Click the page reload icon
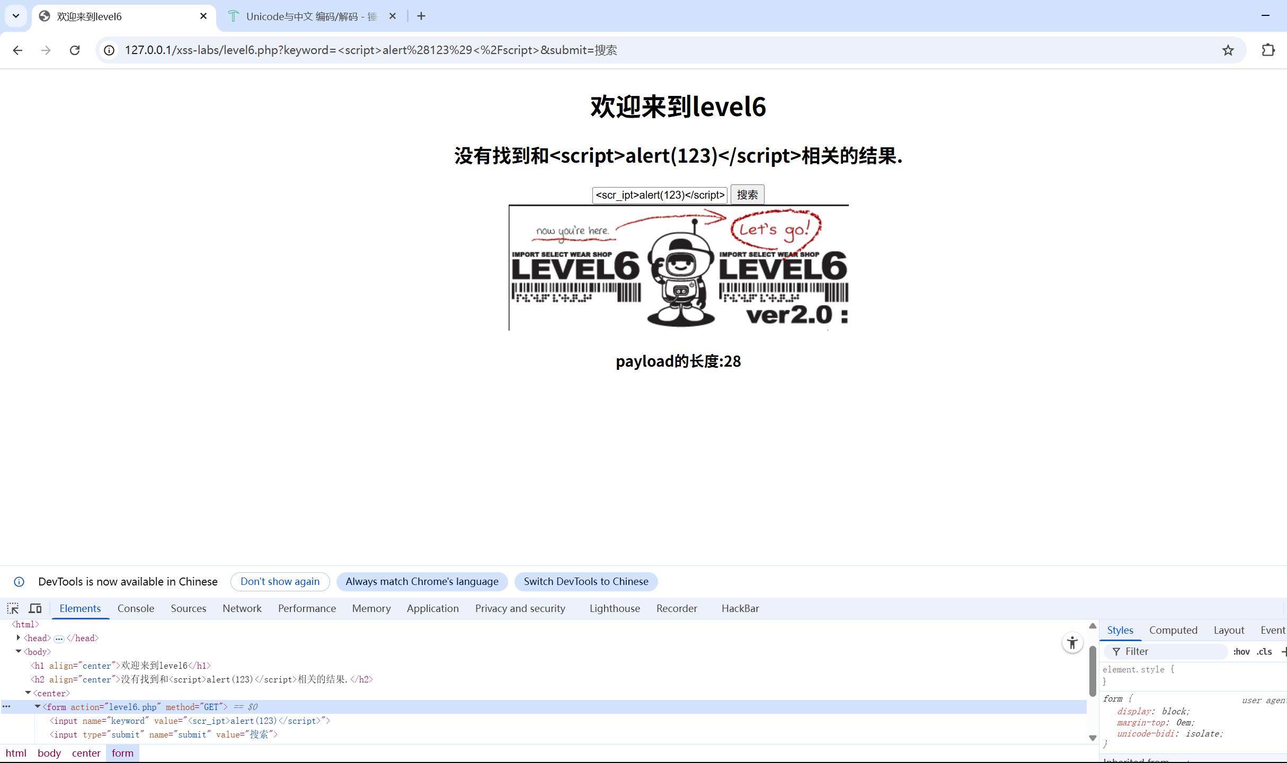 point(75,50)
